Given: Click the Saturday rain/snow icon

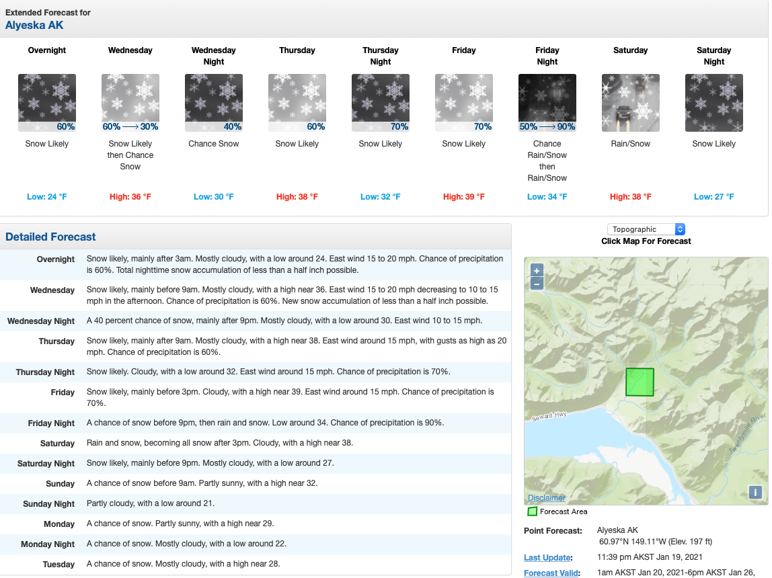Looking at the screenshot, I should click(x=631, y=102).
